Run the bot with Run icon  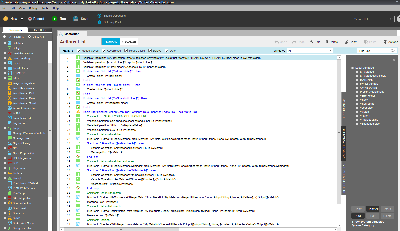[x=54, y=19]
